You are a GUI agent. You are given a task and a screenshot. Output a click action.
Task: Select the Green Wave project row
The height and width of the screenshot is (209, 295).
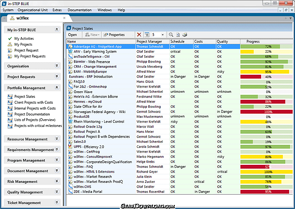pyautogui.click(x=180, y=92)
